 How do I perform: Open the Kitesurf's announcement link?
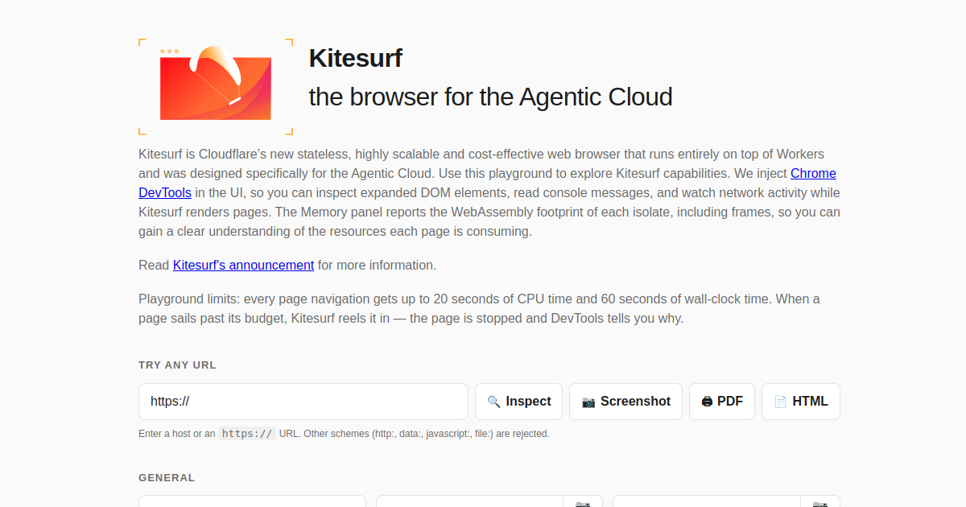coord(243,265)
